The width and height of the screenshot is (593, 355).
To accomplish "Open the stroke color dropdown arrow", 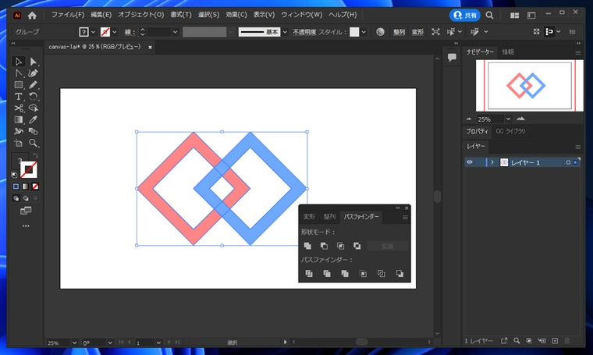I will point(114,32).
